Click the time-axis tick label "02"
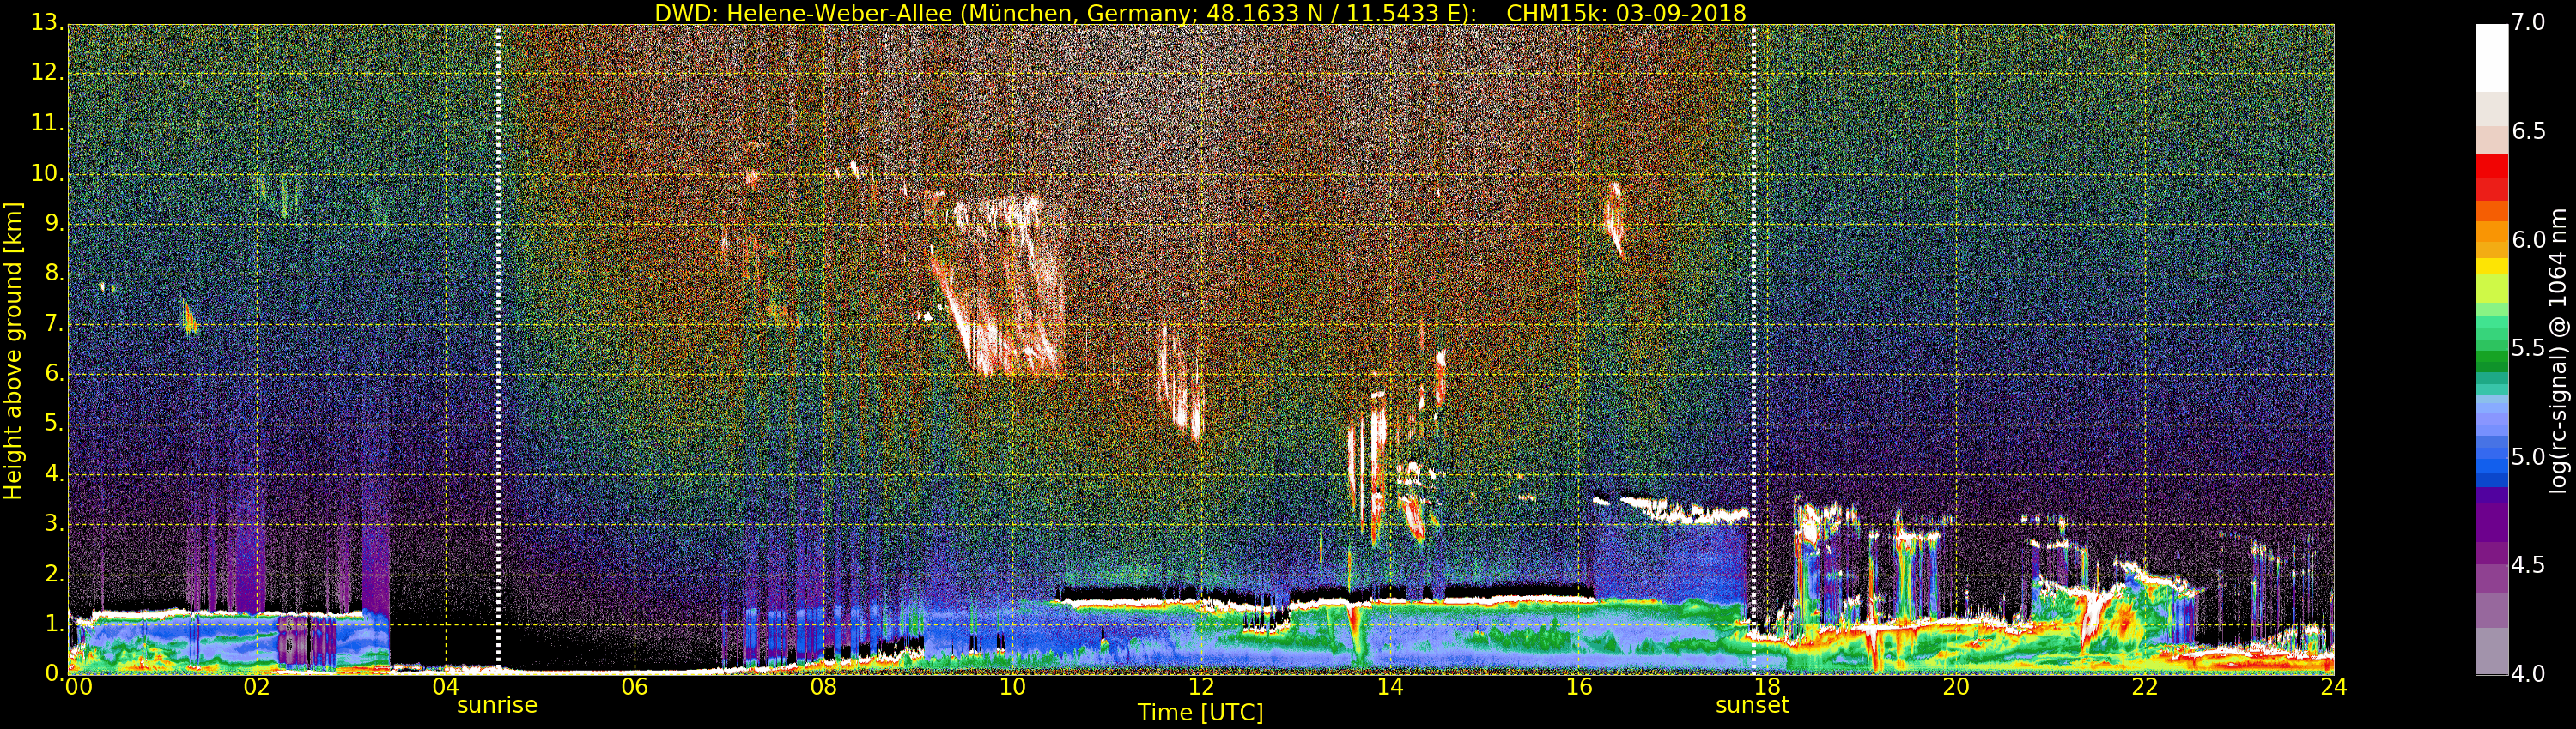Viewport: 2576px width, 729px height. pos(256,687)
